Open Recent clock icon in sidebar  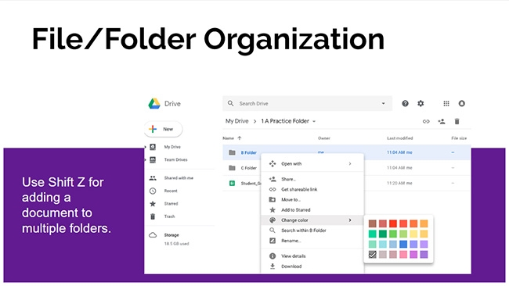153,191
